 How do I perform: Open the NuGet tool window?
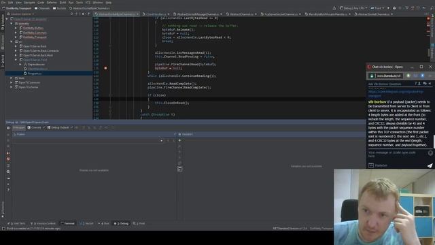click(86, 223)
